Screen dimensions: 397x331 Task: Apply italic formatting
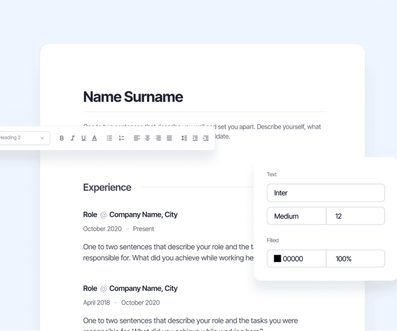pyautogui.click(x=72, y=138)
